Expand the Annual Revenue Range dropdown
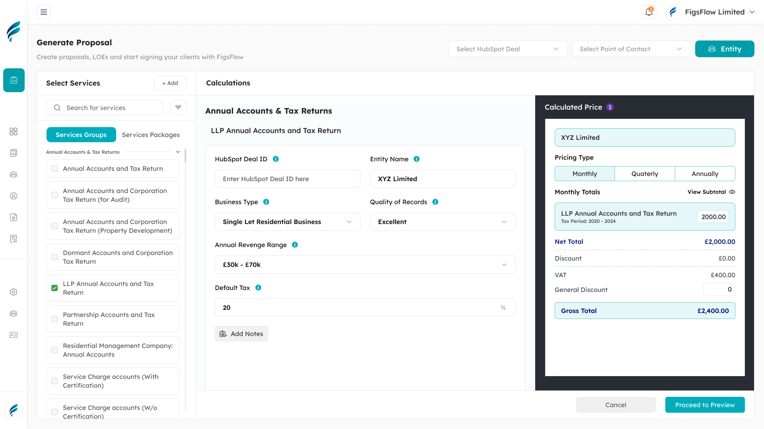The height and width of the screenshot is (429, 764). click(x=365, y=265)
